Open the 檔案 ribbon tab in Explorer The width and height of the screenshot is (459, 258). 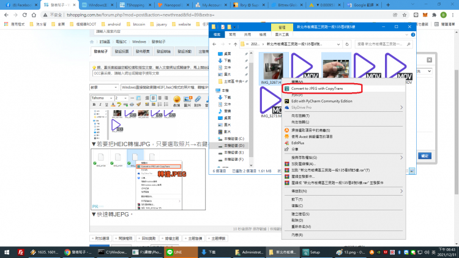pyautogui.click(x=217, y=34)
